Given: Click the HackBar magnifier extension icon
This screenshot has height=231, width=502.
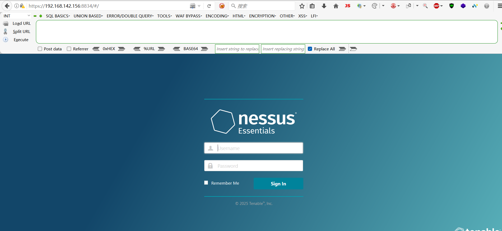Looking at the screenshot, I should 425,6.
